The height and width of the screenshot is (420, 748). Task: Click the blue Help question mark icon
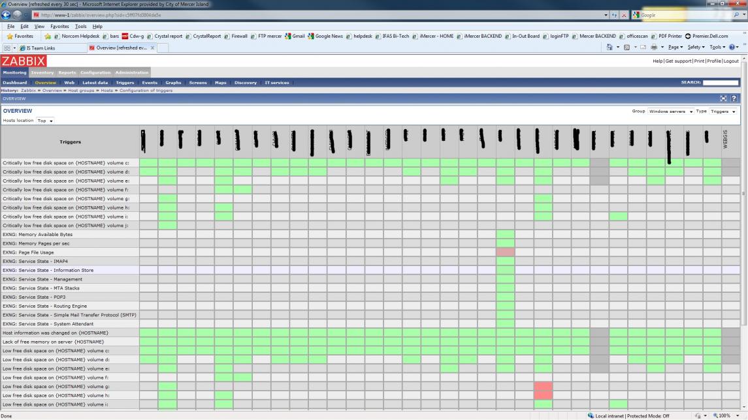pos(732,47)
